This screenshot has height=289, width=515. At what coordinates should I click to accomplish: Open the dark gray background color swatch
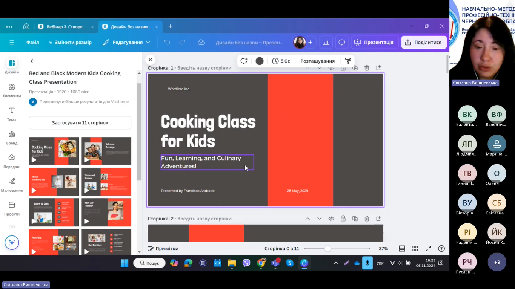pyautogui.click(x=260, y=61)
